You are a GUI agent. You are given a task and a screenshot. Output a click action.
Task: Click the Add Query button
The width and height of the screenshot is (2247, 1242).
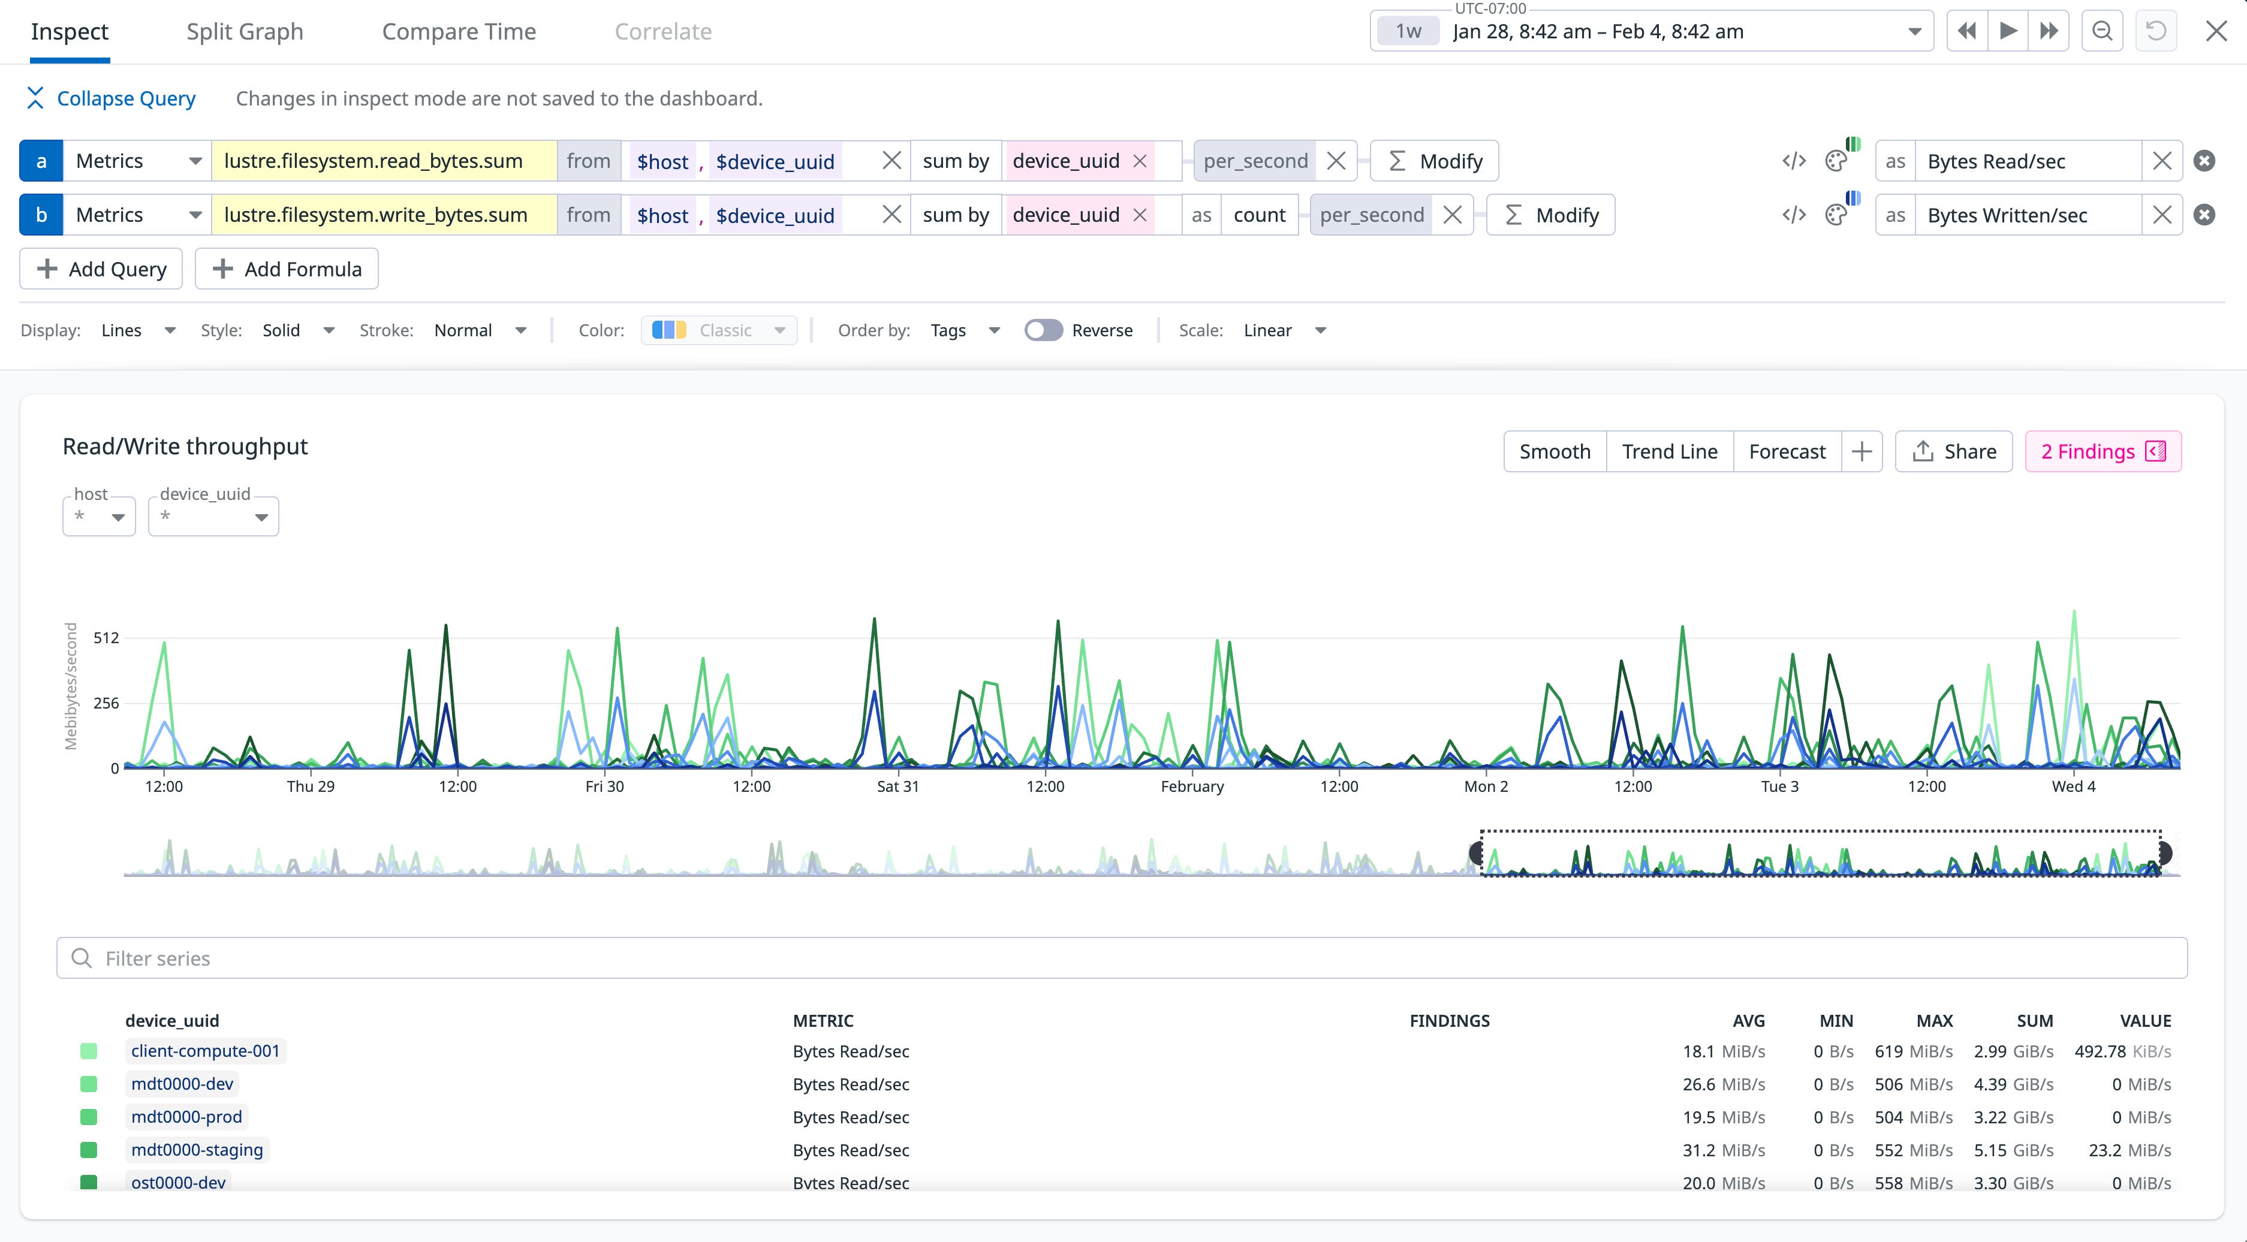(100, 269)
